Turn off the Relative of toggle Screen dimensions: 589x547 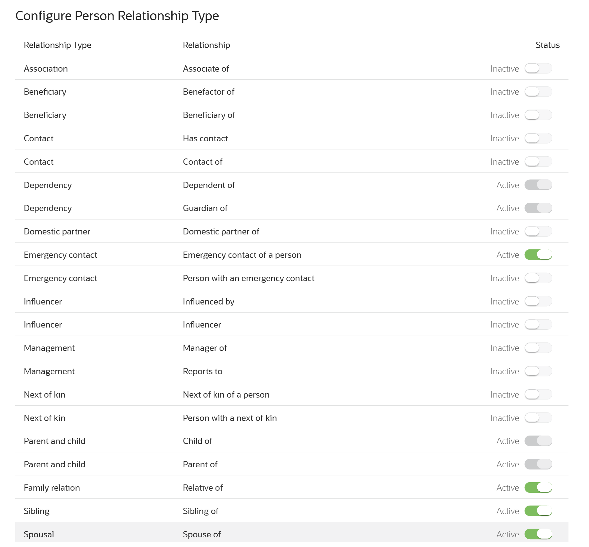(x=538, y=488)
